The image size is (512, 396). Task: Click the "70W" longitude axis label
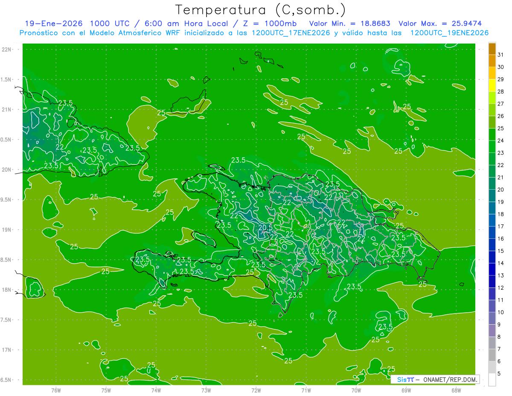tap(356, 390)
